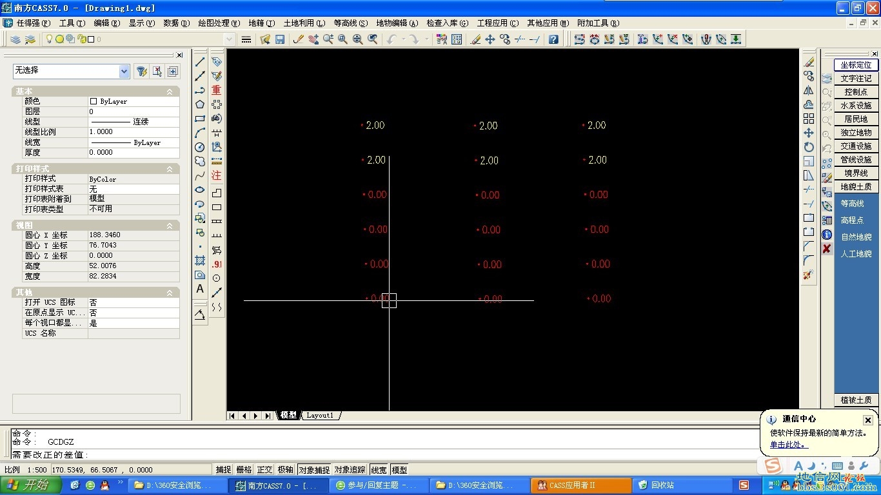Open dropdown arrow beside Undo
This screenshot has height=495, width=881.
(403, 39)
